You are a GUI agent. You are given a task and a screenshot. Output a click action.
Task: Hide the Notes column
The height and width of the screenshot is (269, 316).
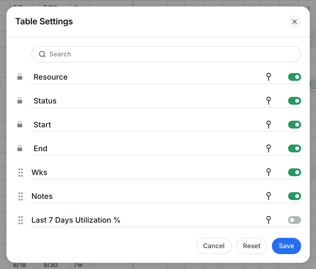click(294, 196)
